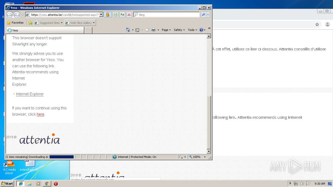Open the Safety menu

click(x=179, y=30)
